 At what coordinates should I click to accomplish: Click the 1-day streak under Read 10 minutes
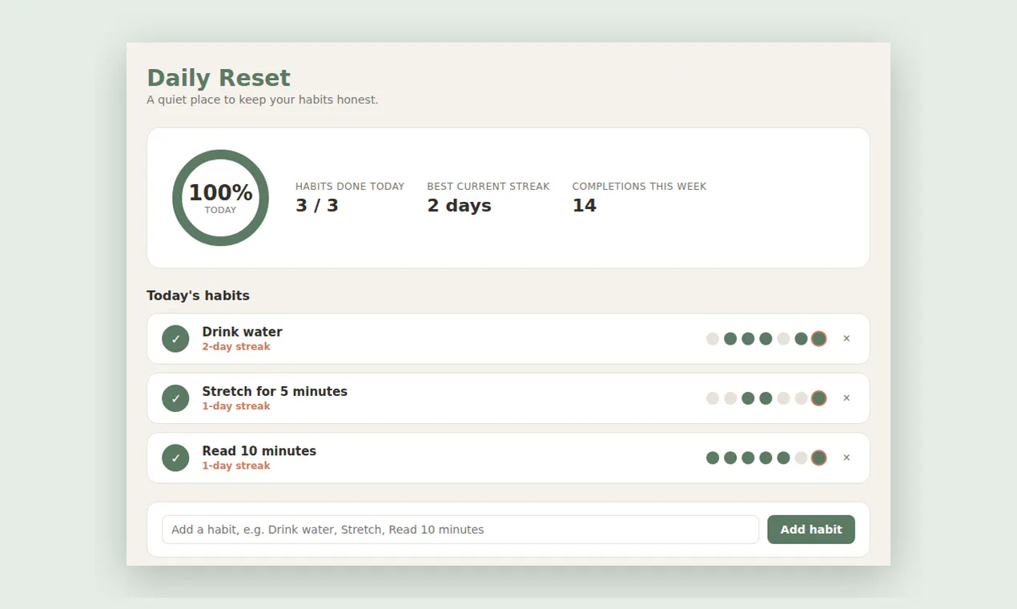tap(236, 466)
